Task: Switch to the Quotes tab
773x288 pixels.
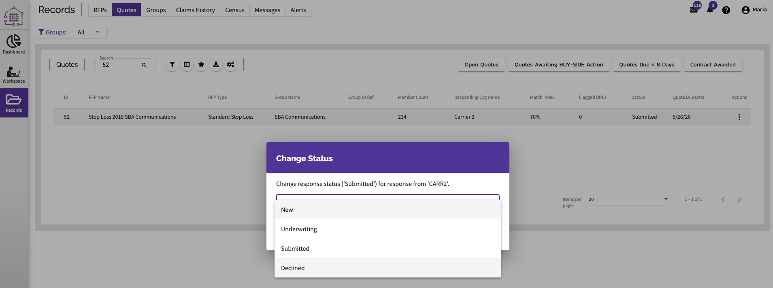Action: point(126,10)
